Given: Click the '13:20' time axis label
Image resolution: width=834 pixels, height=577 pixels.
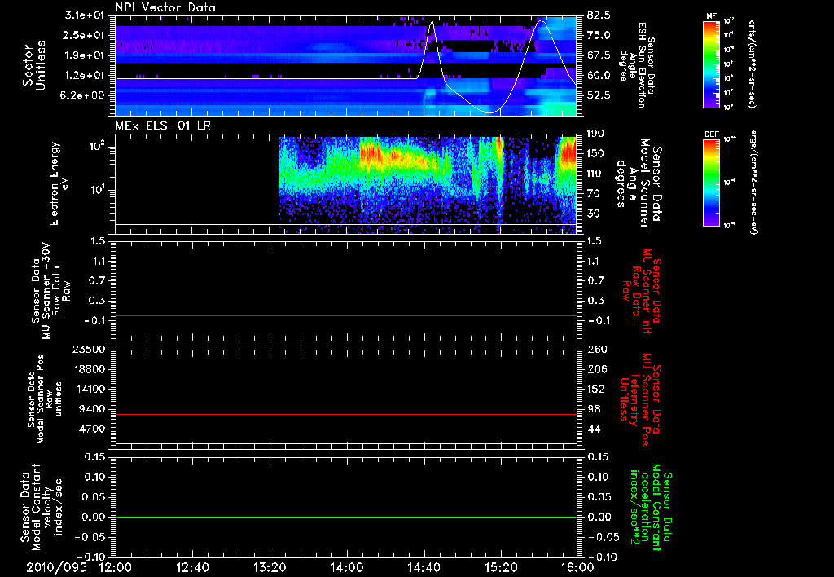Looking at the screenshot, I should (270, 568).
